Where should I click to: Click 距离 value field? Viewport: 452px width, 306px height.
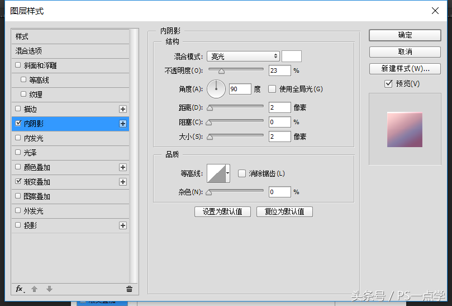coord(279,107)
